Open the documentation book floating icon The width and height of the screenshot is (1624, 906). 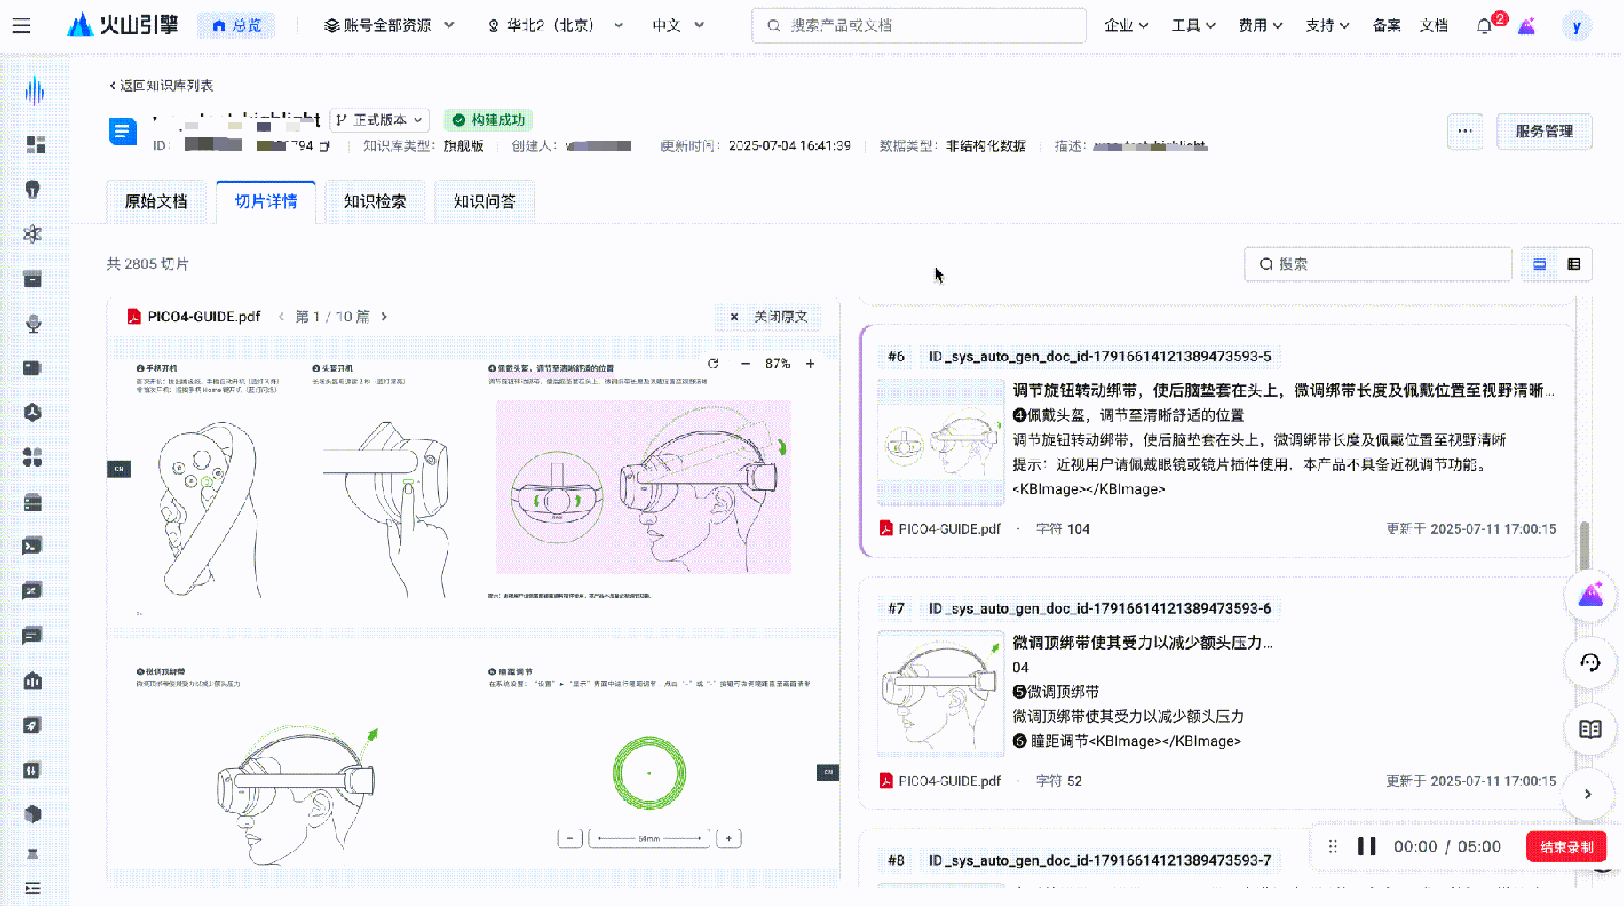1590,729
